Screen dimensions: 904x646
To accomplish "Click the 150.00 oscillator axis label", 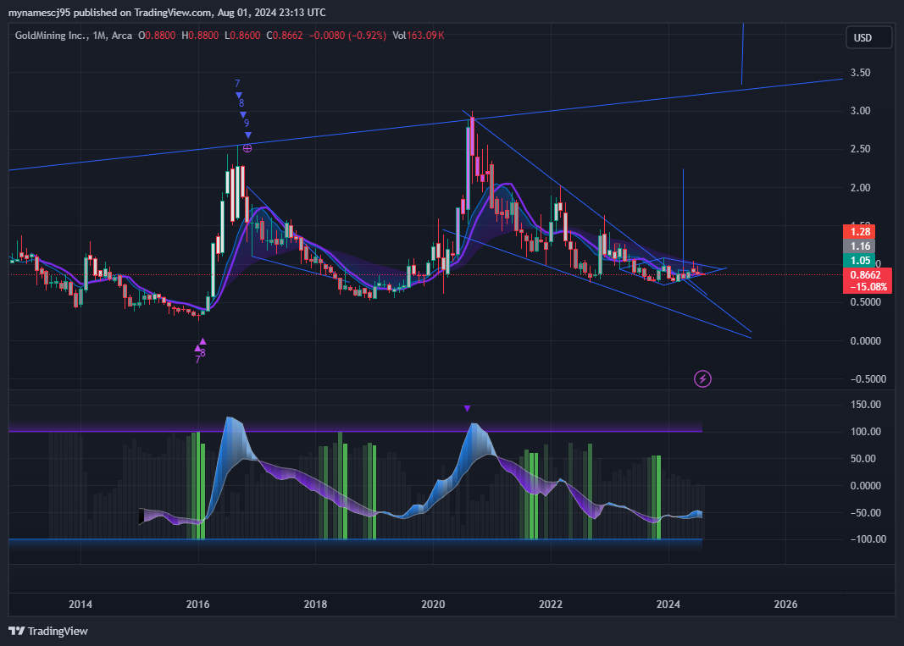I will 866,405.
